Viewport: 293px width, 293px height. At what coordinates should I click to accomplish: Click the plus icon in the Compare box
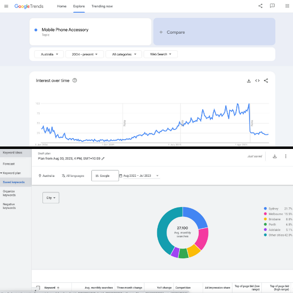[161, 32]
